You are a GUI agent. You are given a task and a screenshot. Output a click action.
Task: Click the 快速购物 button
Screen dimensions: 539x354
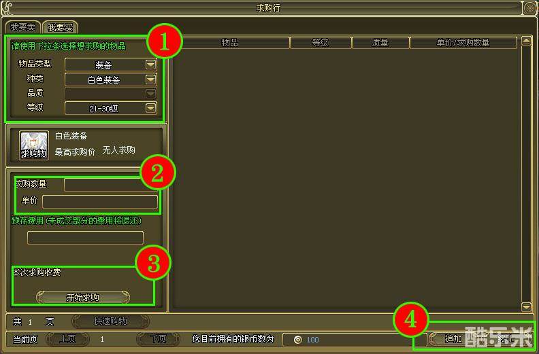click(110, 321)
